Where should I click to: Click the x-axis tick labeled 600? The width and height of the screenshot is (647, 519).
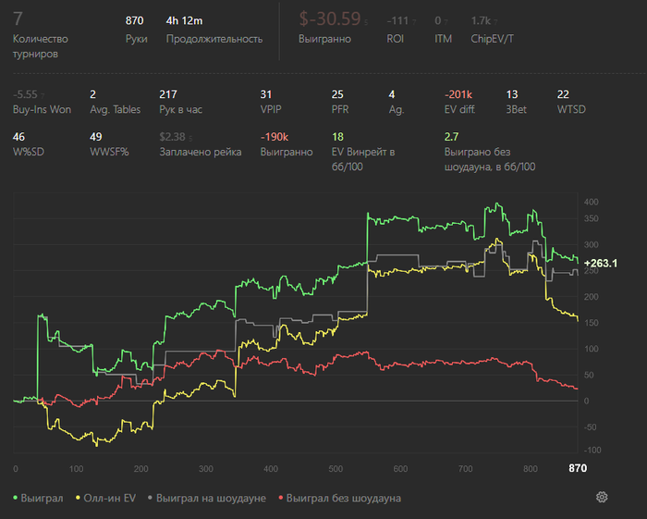400,469
